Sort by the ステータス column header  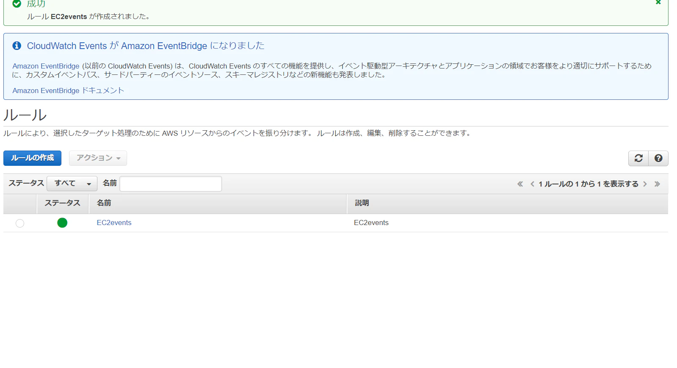[x=63, y=203]
